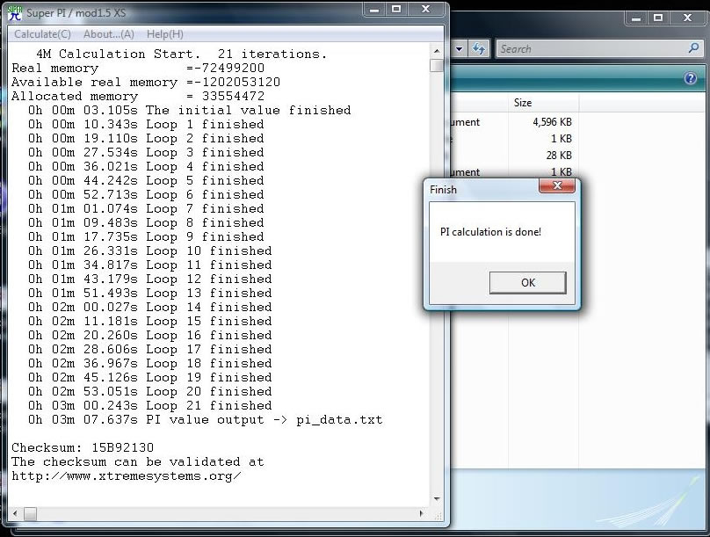This screenshot has width=710, height=537.
Task: Click the http://www.xtremesystems.org/ text
Action: (x=127, y=475)
